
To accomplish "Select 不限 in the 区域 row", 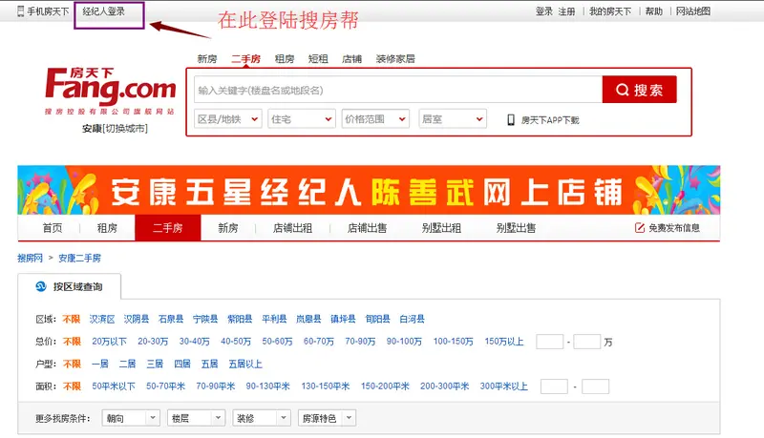I will [71, 320].
